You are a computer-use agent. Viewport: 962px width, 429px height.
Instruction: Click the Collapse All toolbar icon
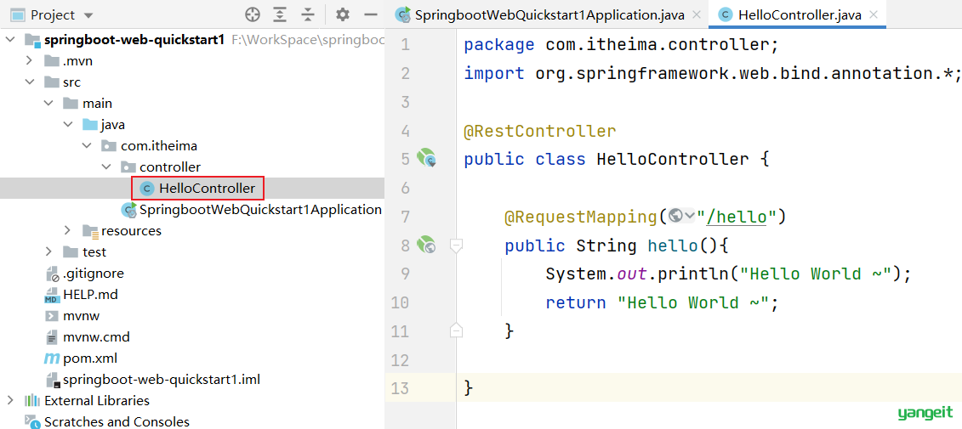coord(308,14)
